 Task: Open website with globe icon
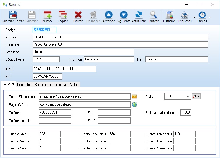coord(134,104)
